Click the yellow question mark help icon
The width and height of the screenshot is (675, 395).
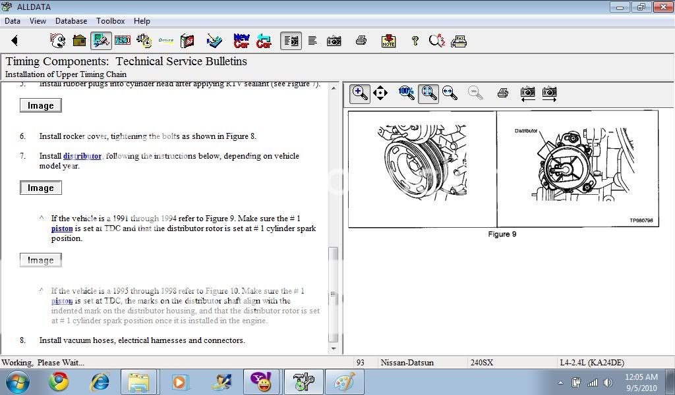point(415,41)
